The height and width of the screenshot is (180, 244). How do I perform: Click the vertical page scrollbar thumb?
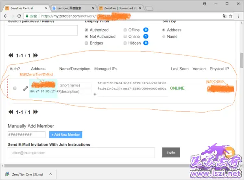(x=242, y=60)
